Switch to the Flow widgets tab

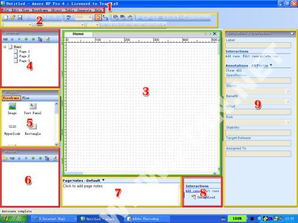[x=26, y=98]
